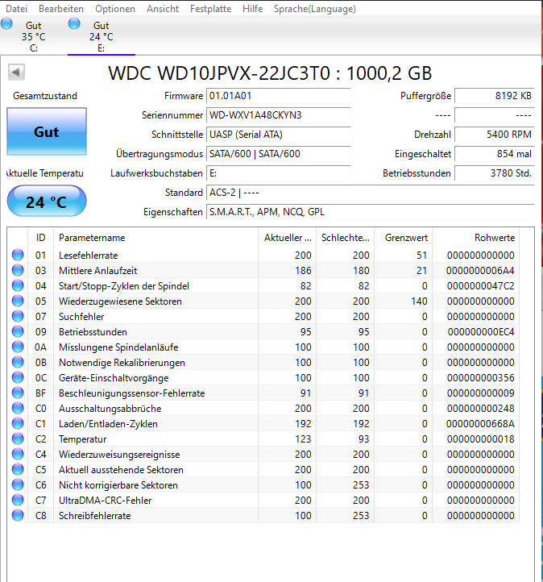
Task: Click status orb of Beschleunigungssensor-Fehlerrate row
Action: [x=18, y=393]
